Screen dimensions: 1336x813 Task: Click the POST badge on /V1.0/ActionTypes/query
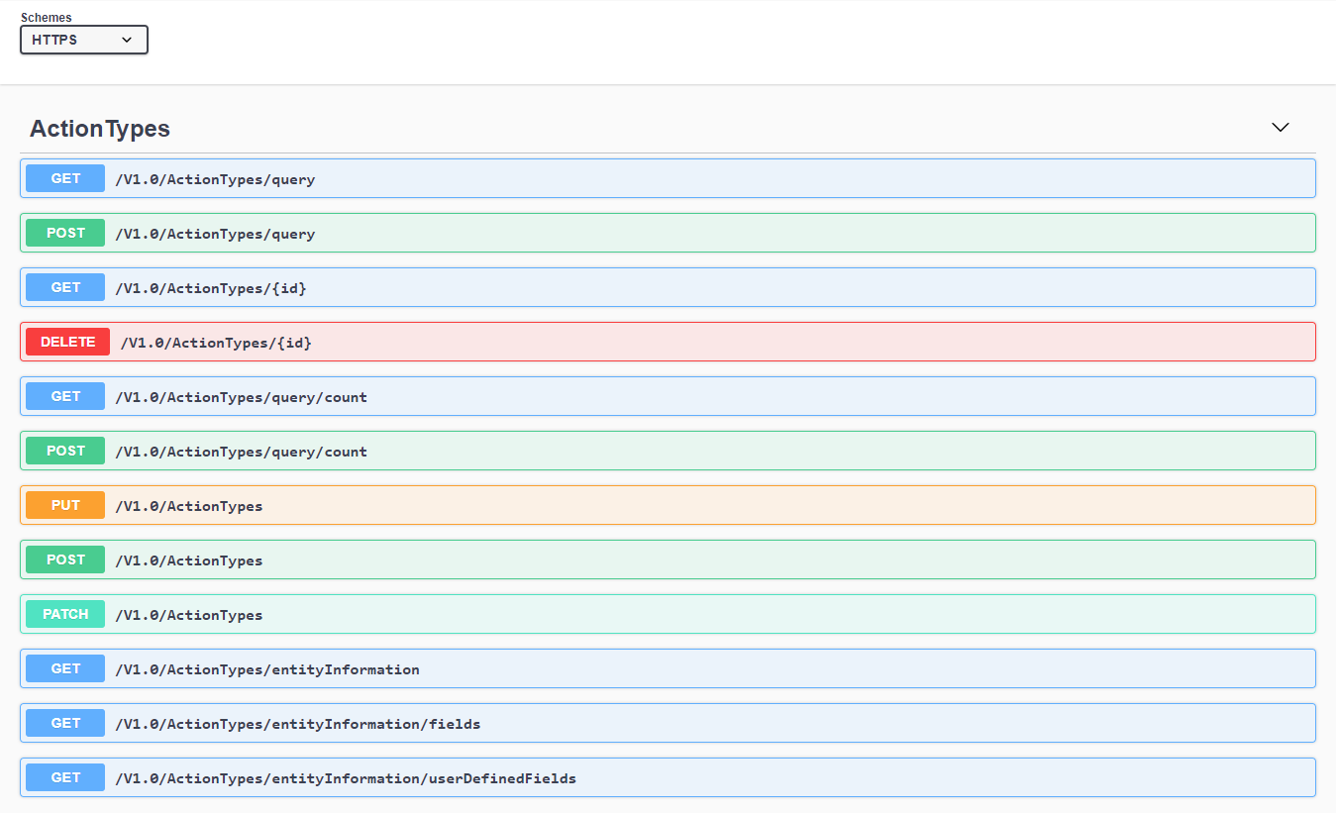64,233
